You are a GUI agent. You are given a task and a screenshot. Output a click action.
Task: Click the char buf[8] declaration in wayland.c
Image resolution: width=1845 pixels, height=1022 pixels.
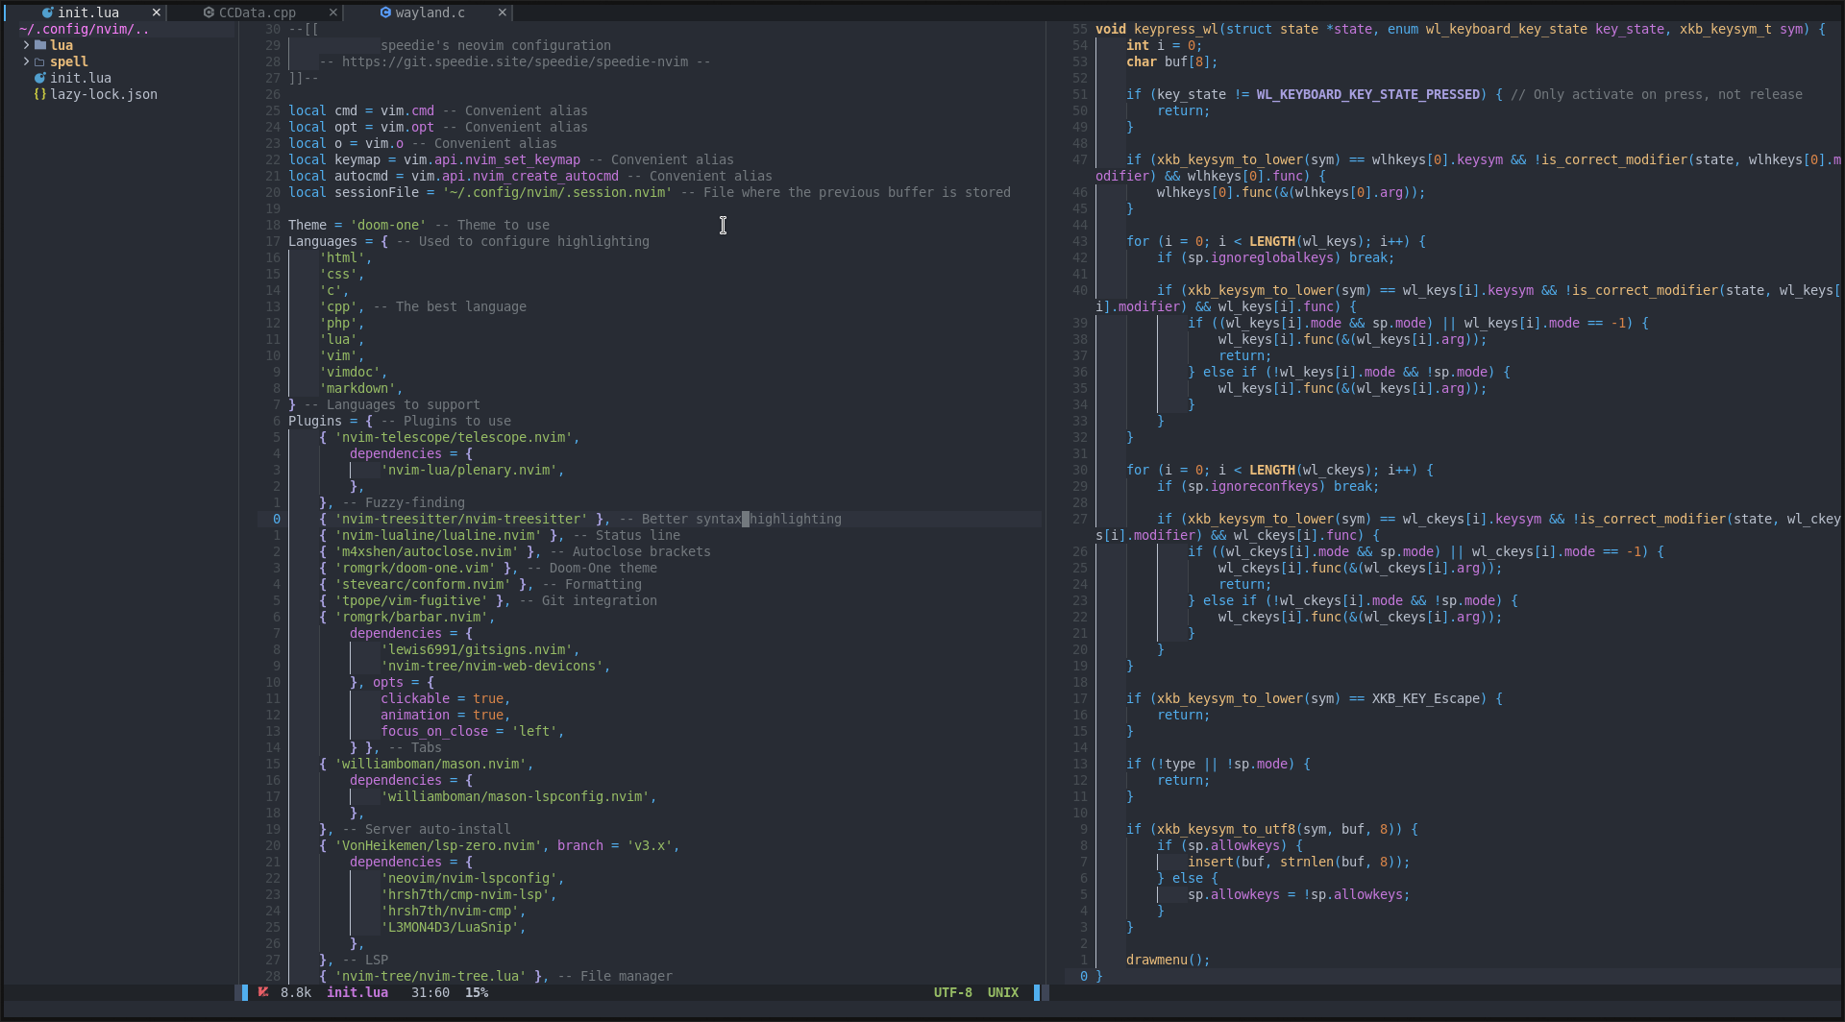[x=1172, y=61]
